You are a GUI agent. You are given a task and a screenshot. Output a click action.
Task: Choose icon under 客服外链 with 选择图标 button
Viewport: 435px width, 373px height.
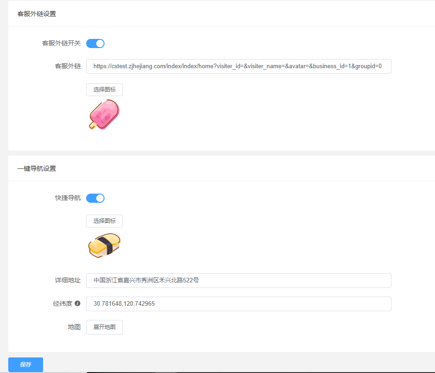(x=105, y=90)
